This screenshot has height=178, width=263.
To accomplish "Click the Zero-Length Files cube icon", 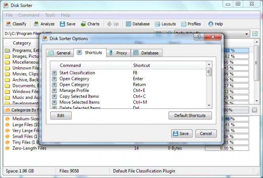I will click(8, 148).
